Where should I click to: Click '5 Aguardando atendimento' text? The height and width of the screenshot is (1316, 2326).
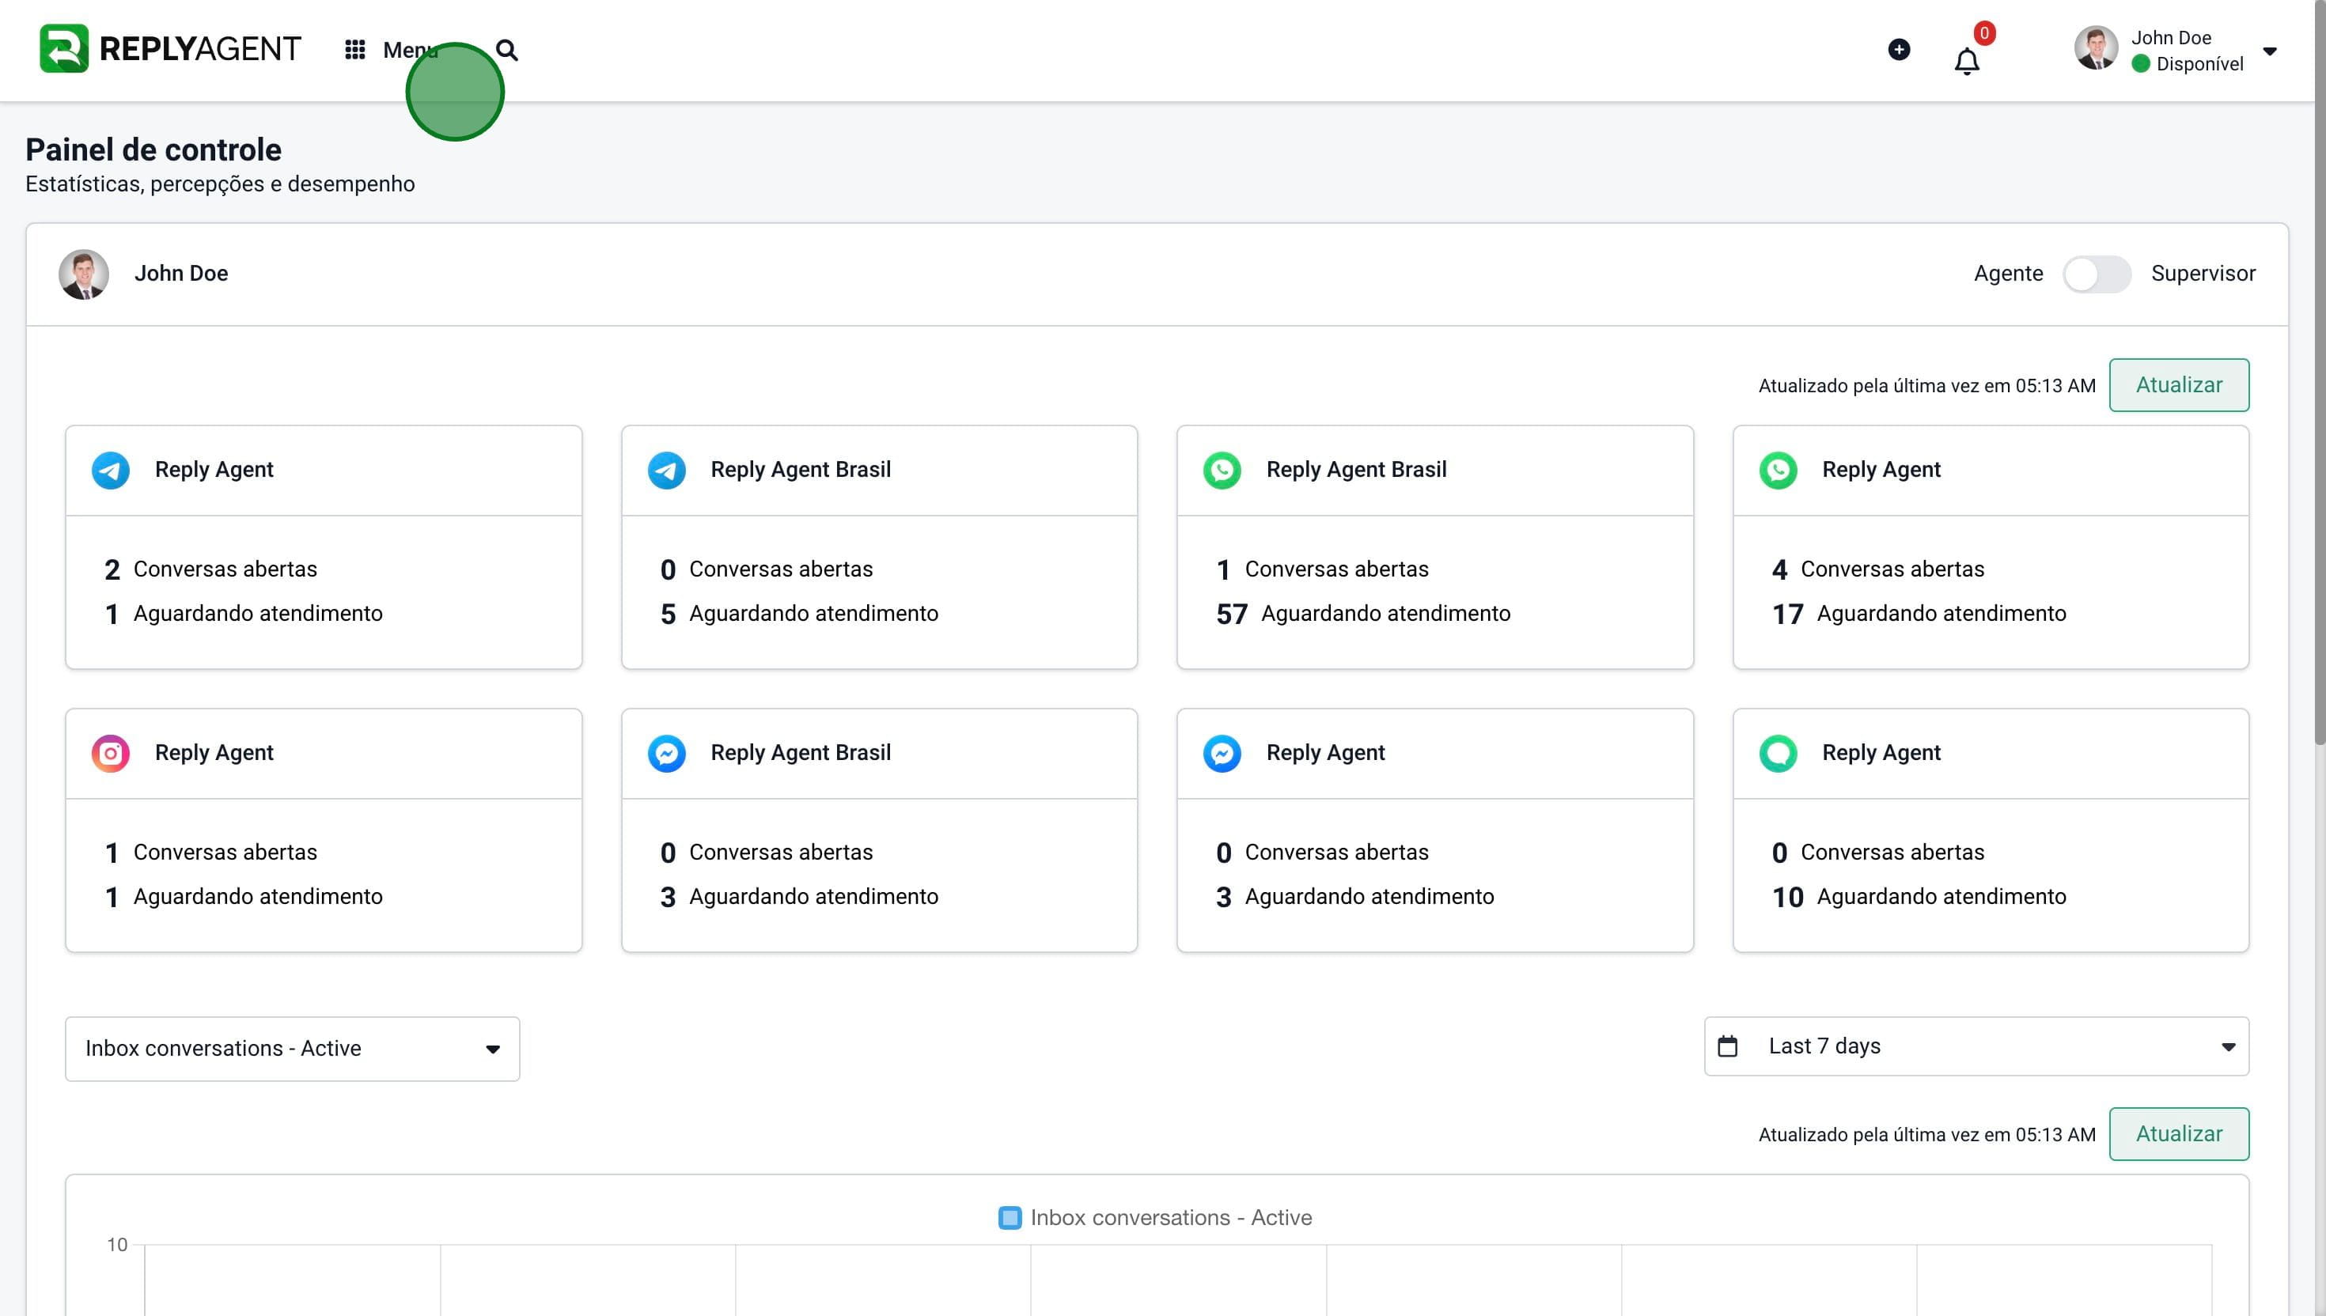coord(799,614)
